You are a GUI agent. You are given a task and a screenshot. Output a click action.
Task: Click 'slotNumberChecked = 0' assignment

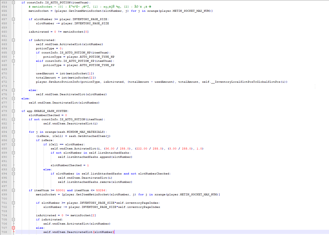(48, 115)
